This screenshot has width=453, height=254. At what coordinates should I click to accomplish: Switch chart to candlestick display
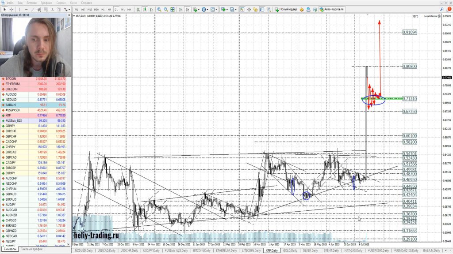point(145,9)
